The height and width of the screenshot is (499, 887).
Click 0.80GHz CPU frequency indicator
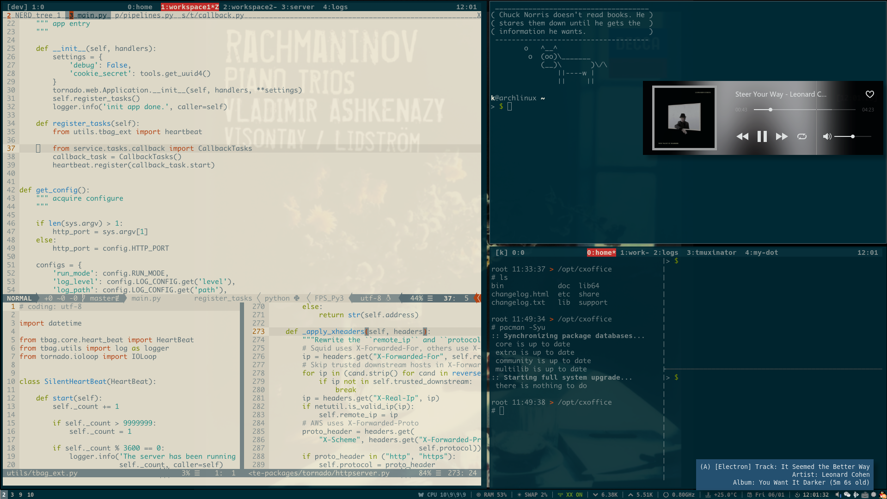click(679, 494)
